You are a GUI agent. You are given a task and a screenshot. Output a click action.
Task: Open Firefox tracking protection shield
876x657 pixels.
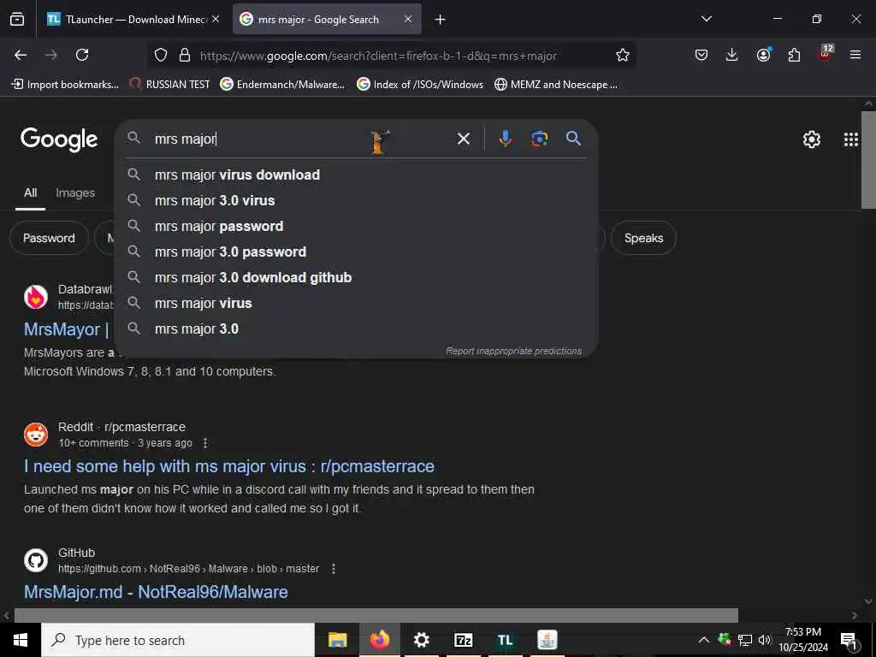[161, 55]
